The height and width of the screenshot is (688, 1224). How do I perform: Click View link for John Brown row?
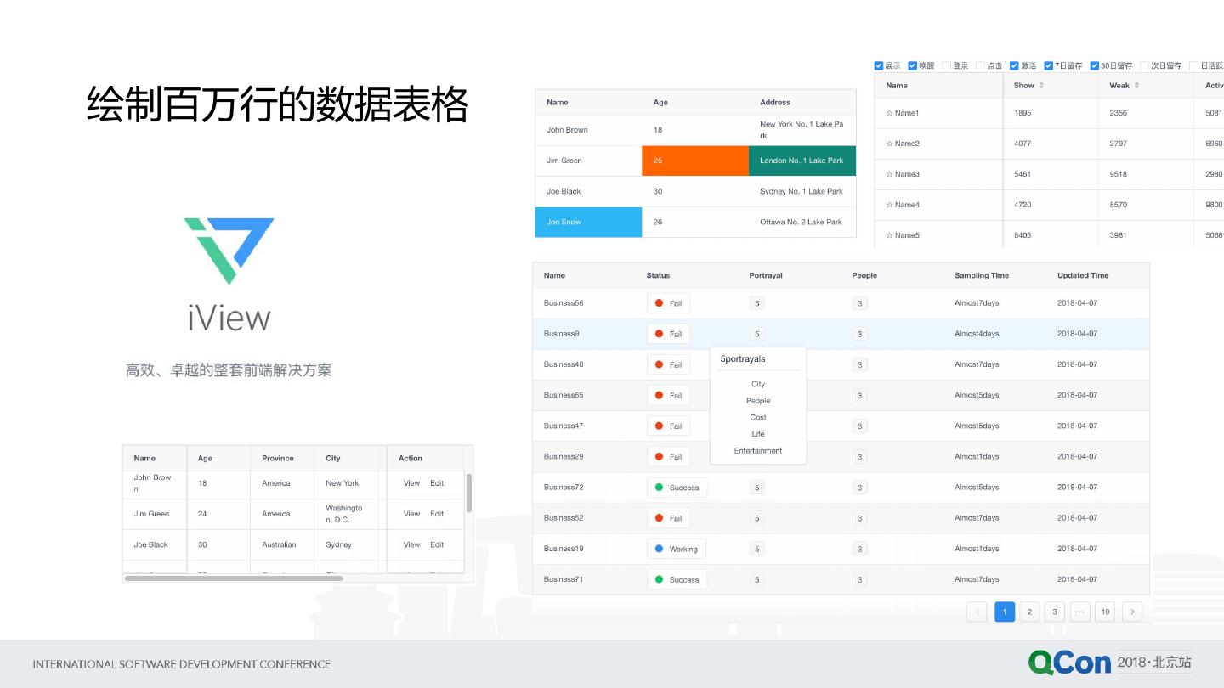(x=411, y=483)
